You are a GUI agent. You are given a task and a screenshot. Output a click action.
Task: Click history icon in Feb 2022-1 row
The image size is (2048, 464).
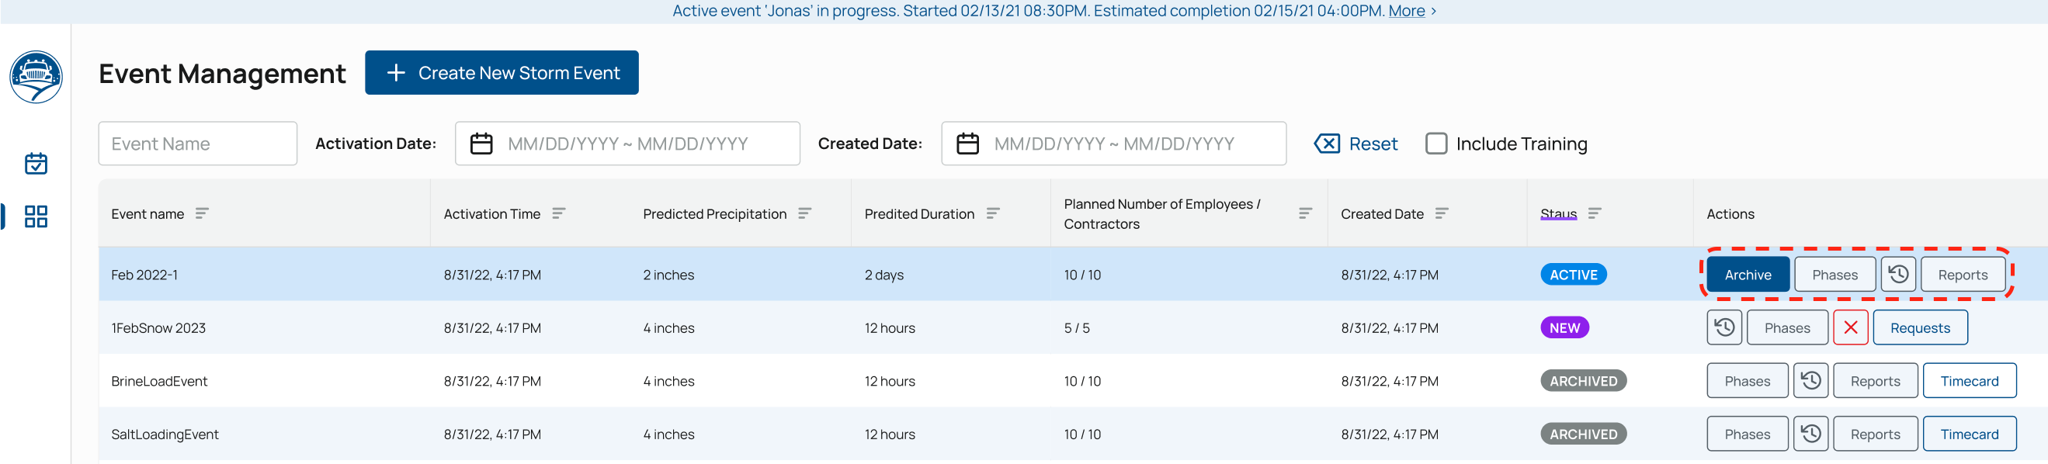tap(1897, 275)
